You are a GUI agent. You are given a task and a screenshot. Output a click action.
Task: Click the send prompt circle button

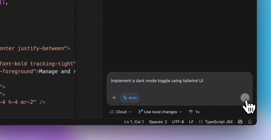(x=245, y=98)
